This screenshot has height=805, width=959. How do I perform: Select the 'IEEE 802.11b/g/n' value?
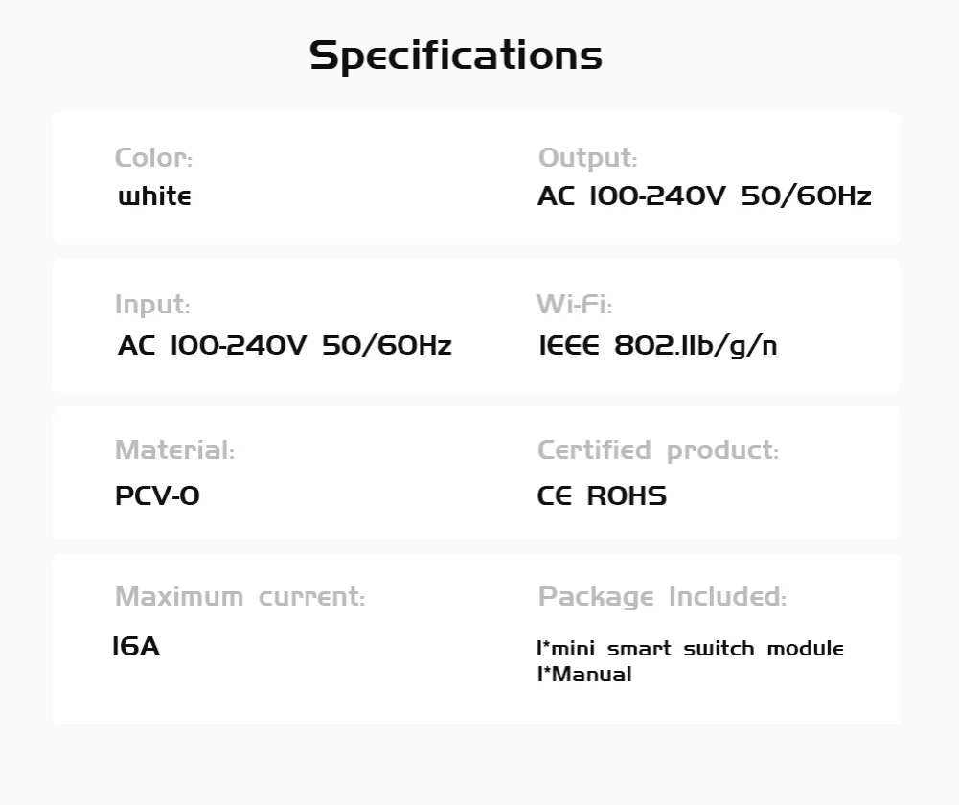[657, 345]
